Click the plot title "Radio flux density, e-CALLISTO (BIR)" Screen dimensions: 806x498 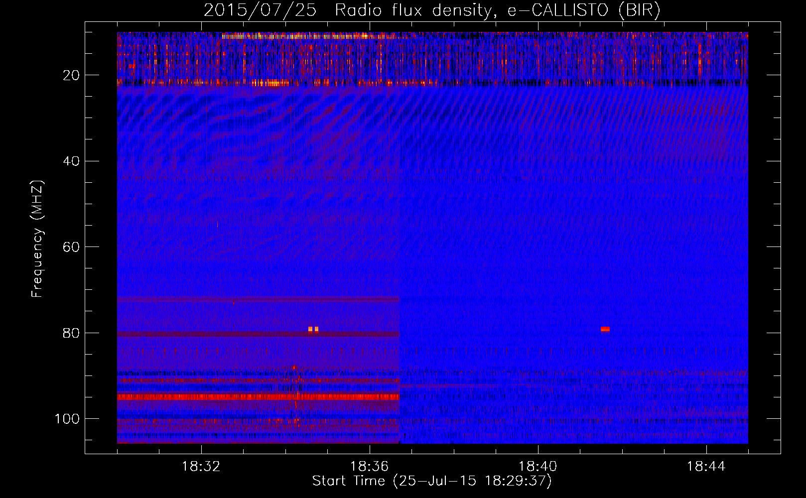pyautogui.click(x=497, y=10)
